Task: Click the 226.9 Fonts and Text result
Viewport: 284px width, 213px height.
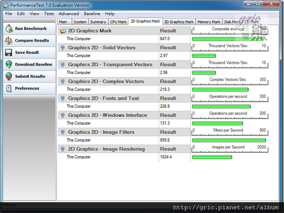Action: 165,106
